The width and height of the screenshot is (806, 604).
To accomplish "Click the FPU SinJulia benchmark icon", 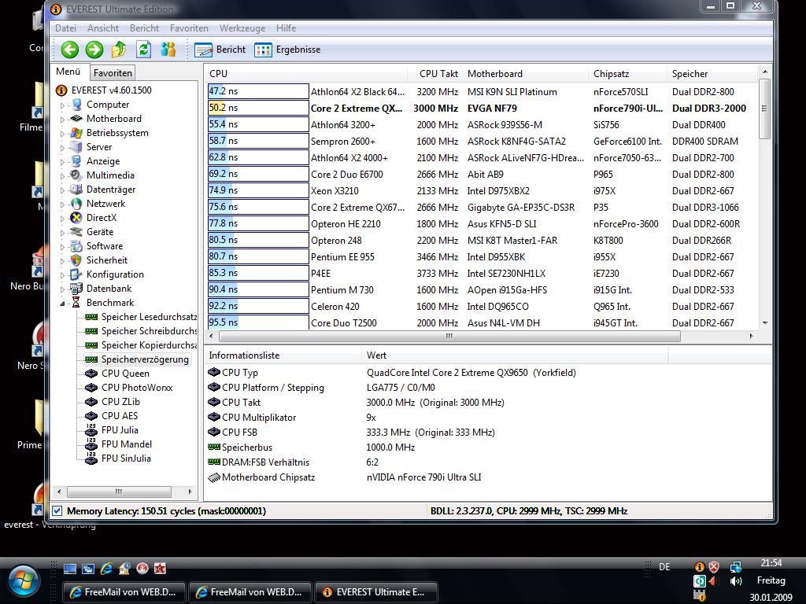I will (91, 459).
